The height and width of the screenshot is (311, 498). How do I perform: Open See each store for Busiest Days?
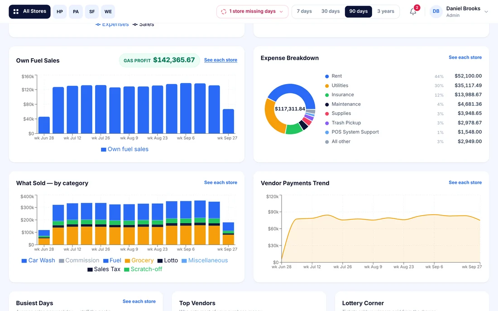click(139, 302)
